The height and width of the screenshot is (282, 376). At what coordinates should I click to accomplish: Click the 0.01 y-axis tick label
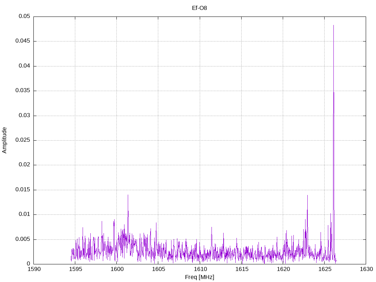point(25,214)
